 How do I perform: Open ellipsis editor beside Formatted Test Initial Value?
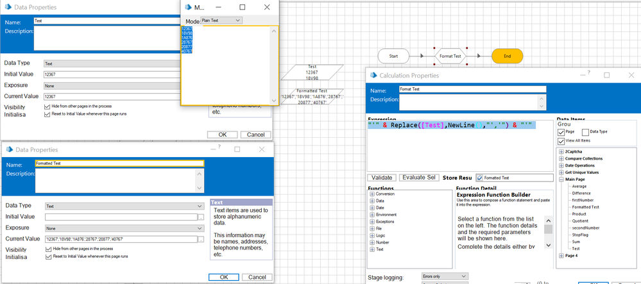[x=201, y=217]
